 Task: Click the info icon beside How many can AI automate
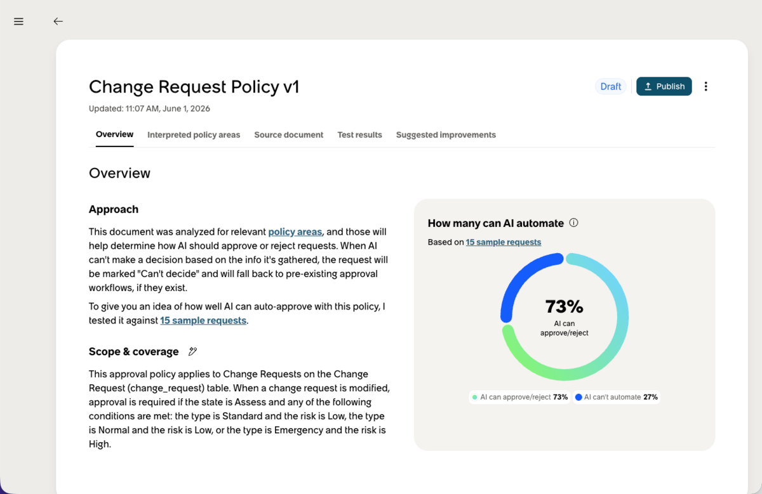pyautogui.click(x=573, y=223)
